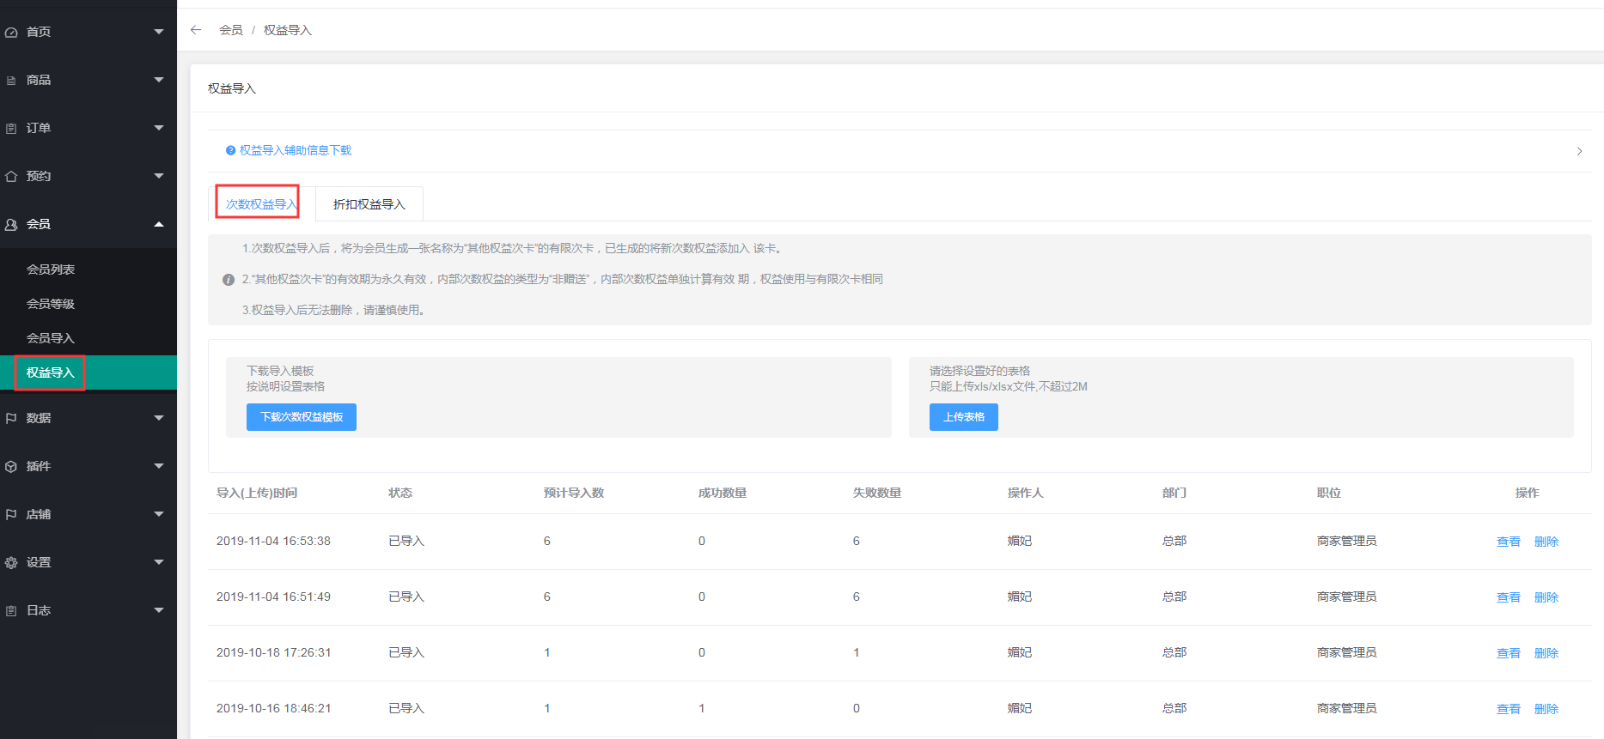Expand the 数据 sidebar menu
The width and height of the screenshot is (1604, 739).
(x=158, y=418)
